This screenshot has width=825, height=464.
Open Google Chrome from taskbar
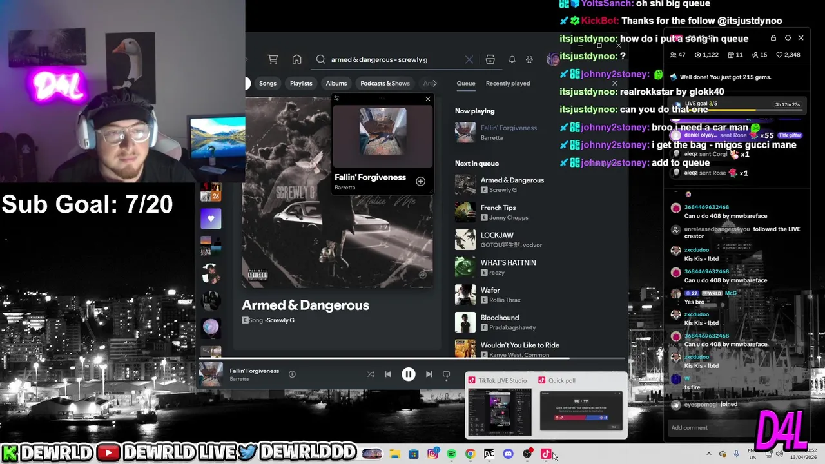(470, 454)
